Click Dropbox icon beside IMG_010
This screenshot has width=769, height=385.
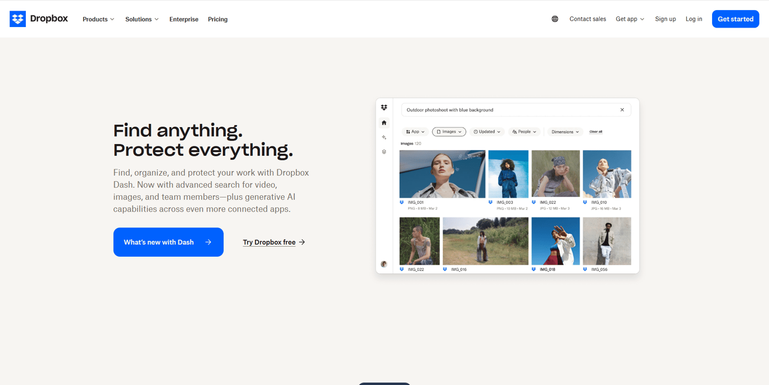coord(585,202)
